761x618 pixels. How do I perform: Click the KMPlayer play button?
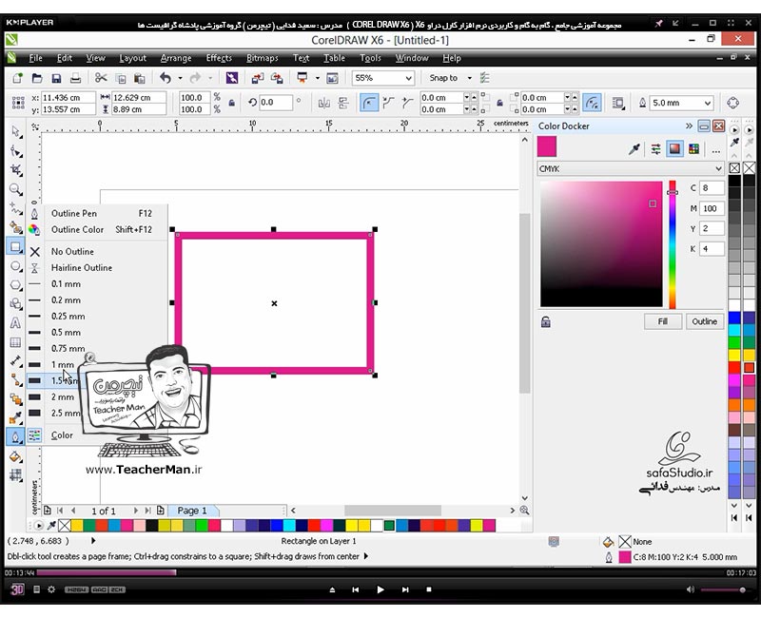(380, 589)
